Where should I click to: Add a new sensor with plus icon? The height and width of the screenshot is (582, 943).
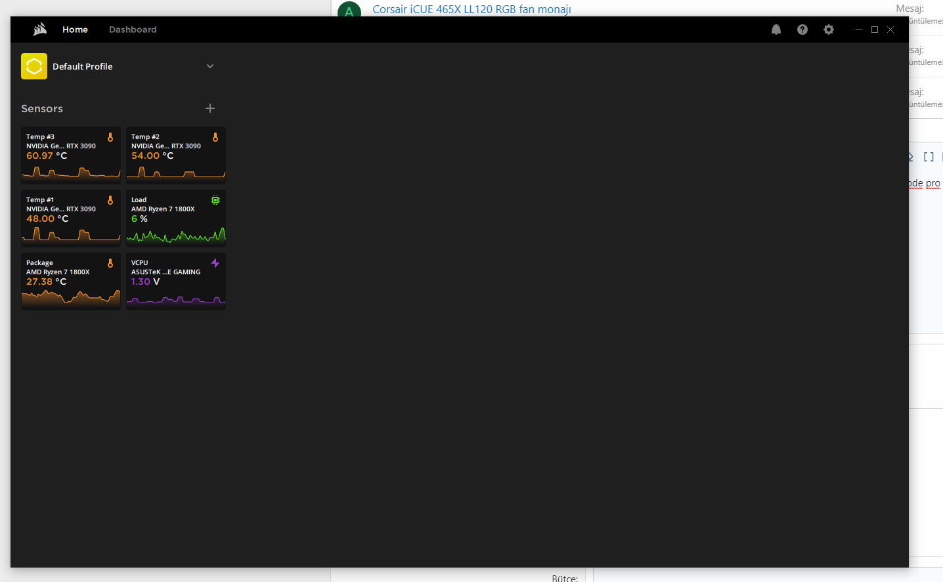click(210, 108)
